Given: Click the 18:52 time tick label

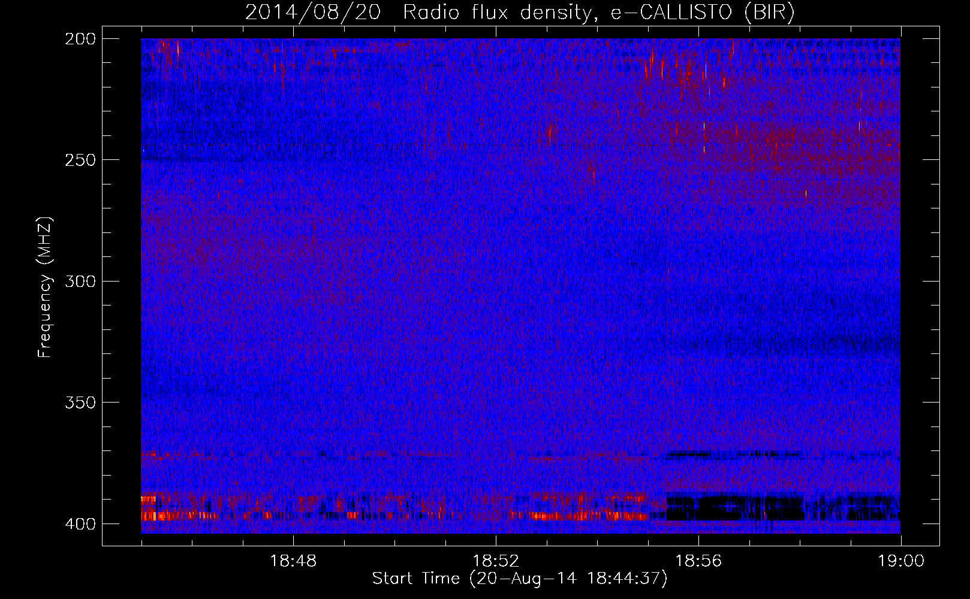Looking at the screenshot, I should 496,561.
